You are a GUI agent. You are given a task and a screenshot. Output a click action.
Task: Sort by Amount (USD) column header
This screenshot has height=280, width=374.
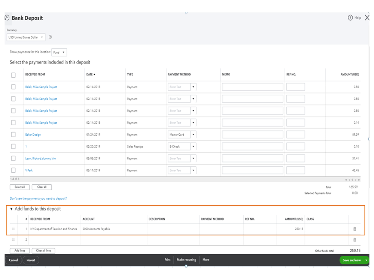point(350,74)
